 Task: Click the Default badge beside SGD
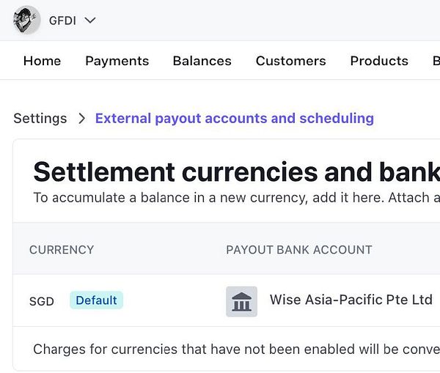tap(96, 300)
